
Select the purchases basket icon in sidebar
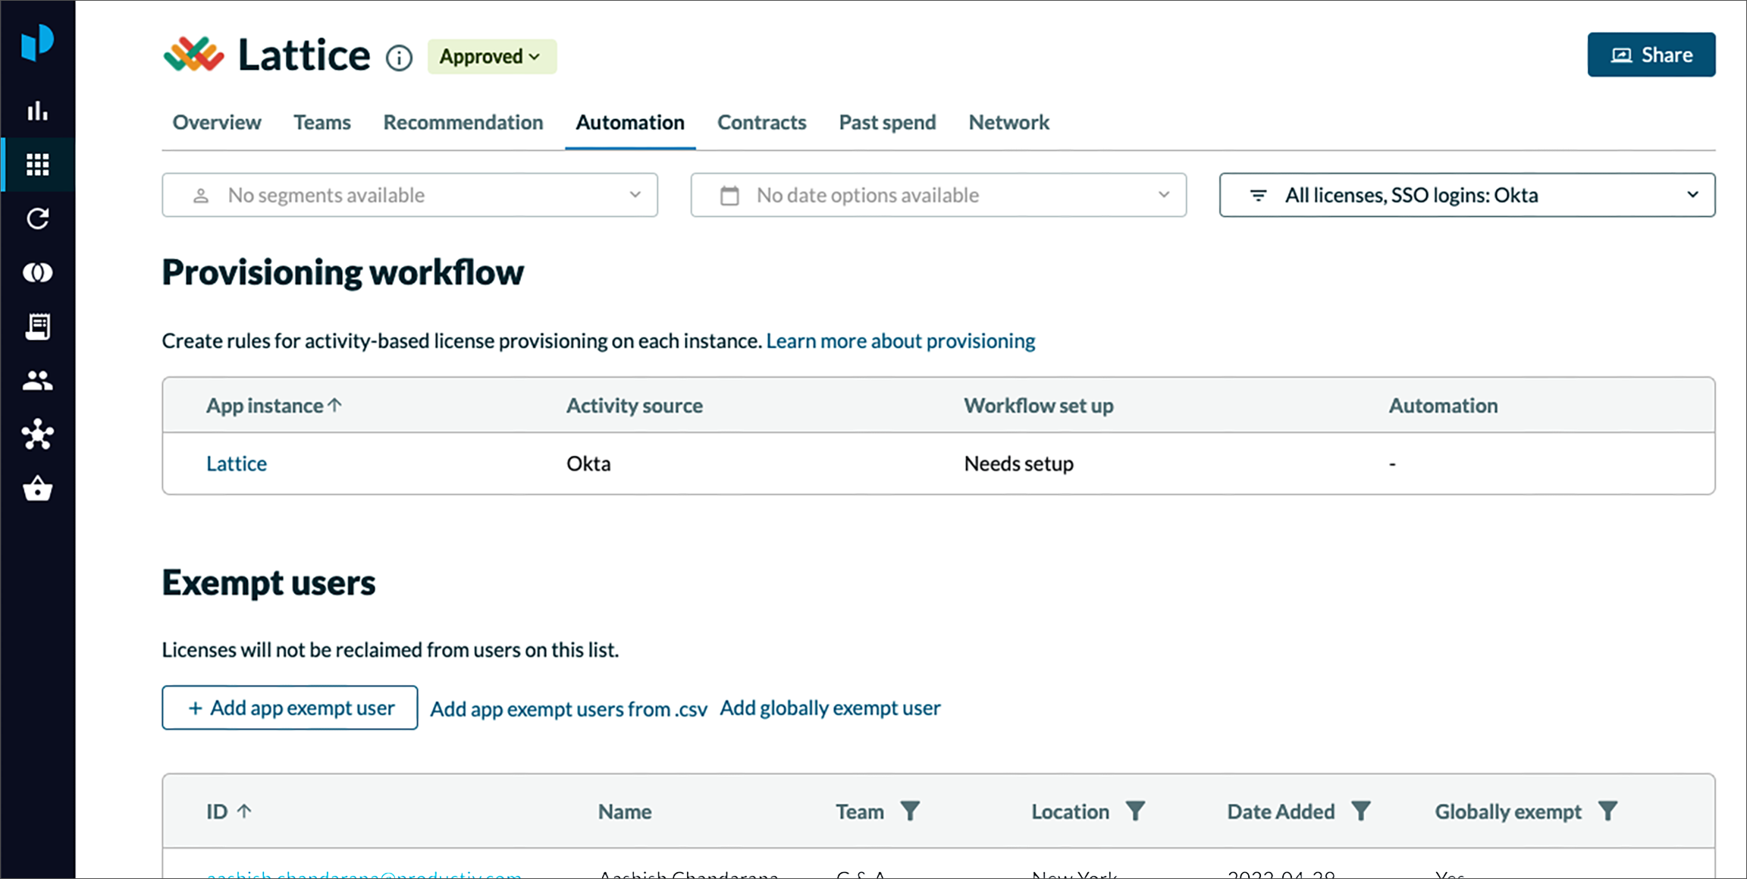pyautogui.click(x=37, y=488)
